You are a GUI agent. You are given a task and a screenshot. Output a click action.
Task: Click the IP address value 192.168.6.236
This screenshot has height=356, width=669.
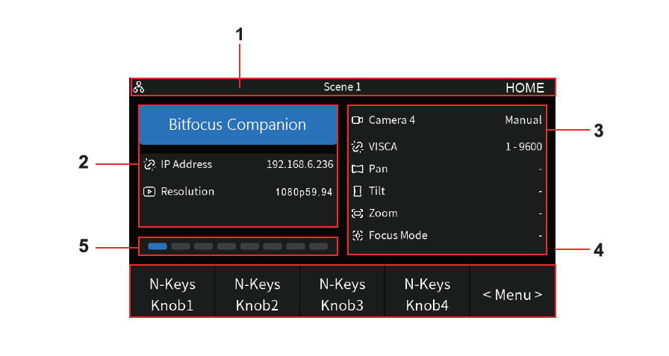(300, 165)
